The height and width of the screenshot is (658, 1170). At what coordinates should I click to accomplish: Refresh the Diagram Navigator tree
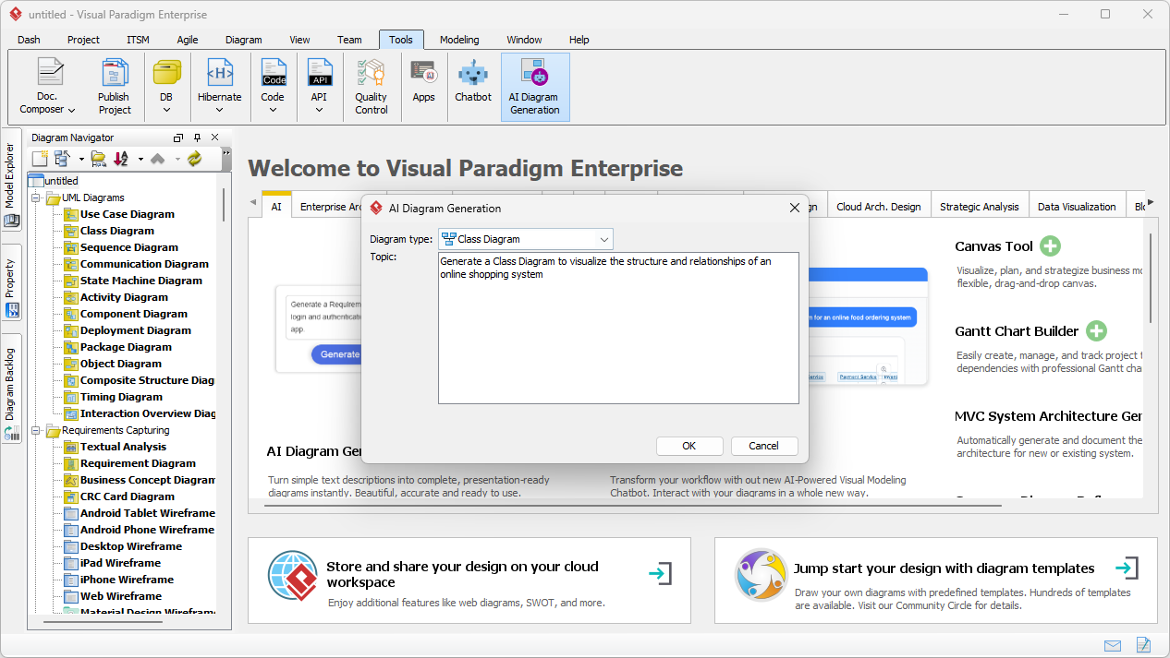tap(193, 158)
